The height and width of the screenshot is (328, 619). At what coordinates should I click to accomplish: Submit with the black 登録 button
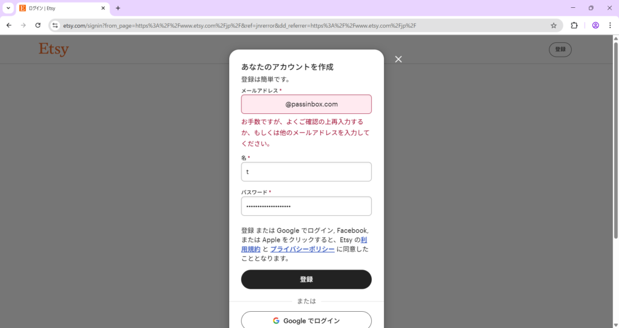pyautogui.click(x=306, y=279)
